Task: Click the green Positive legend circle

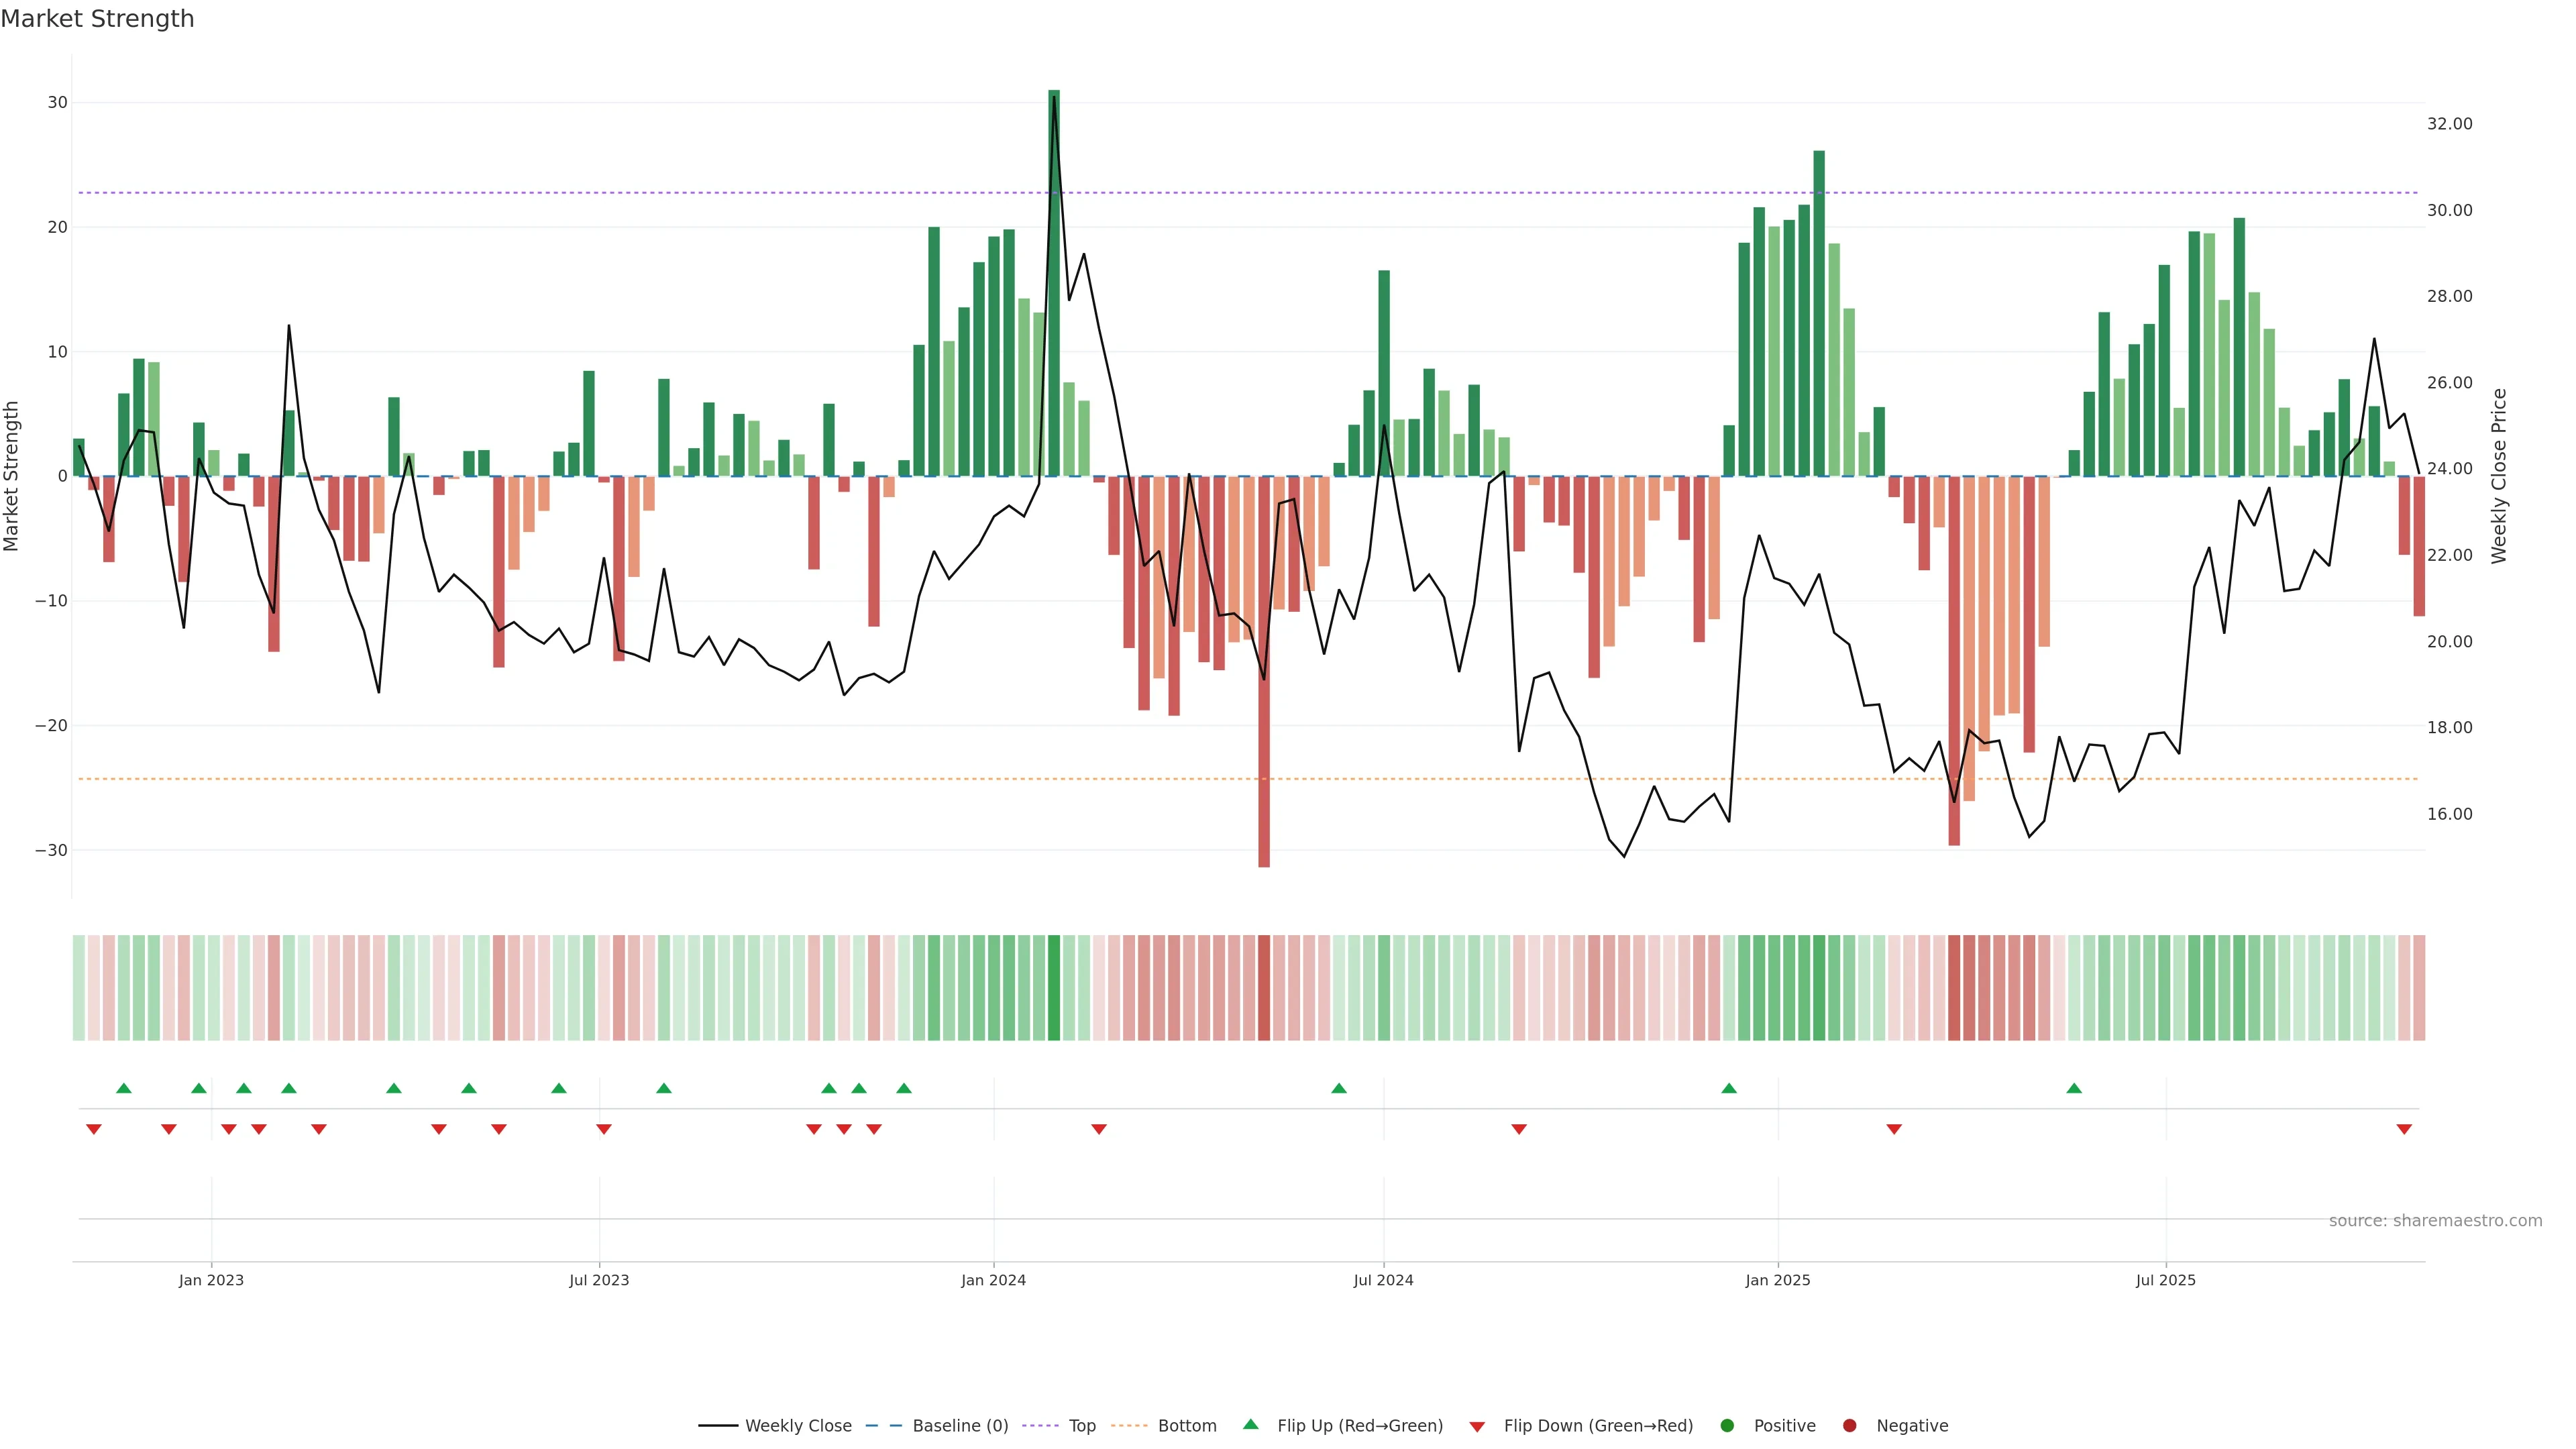Action: click(1727, 1426)
